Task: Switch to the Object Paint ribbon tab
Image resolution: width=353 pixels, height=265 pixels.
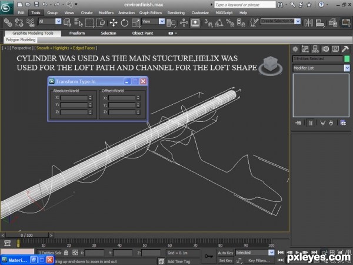Action: pos(142,33)
